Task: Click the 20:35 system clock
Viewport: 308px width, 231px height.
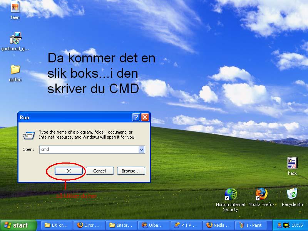Action: (x=297, y=225)
